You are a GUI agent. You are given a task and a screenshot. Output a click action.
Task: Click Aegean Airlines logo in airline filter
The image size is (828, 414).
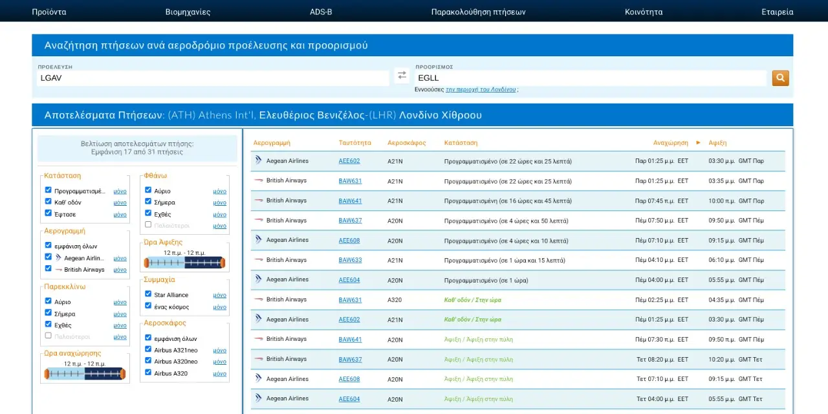point(58,258)
